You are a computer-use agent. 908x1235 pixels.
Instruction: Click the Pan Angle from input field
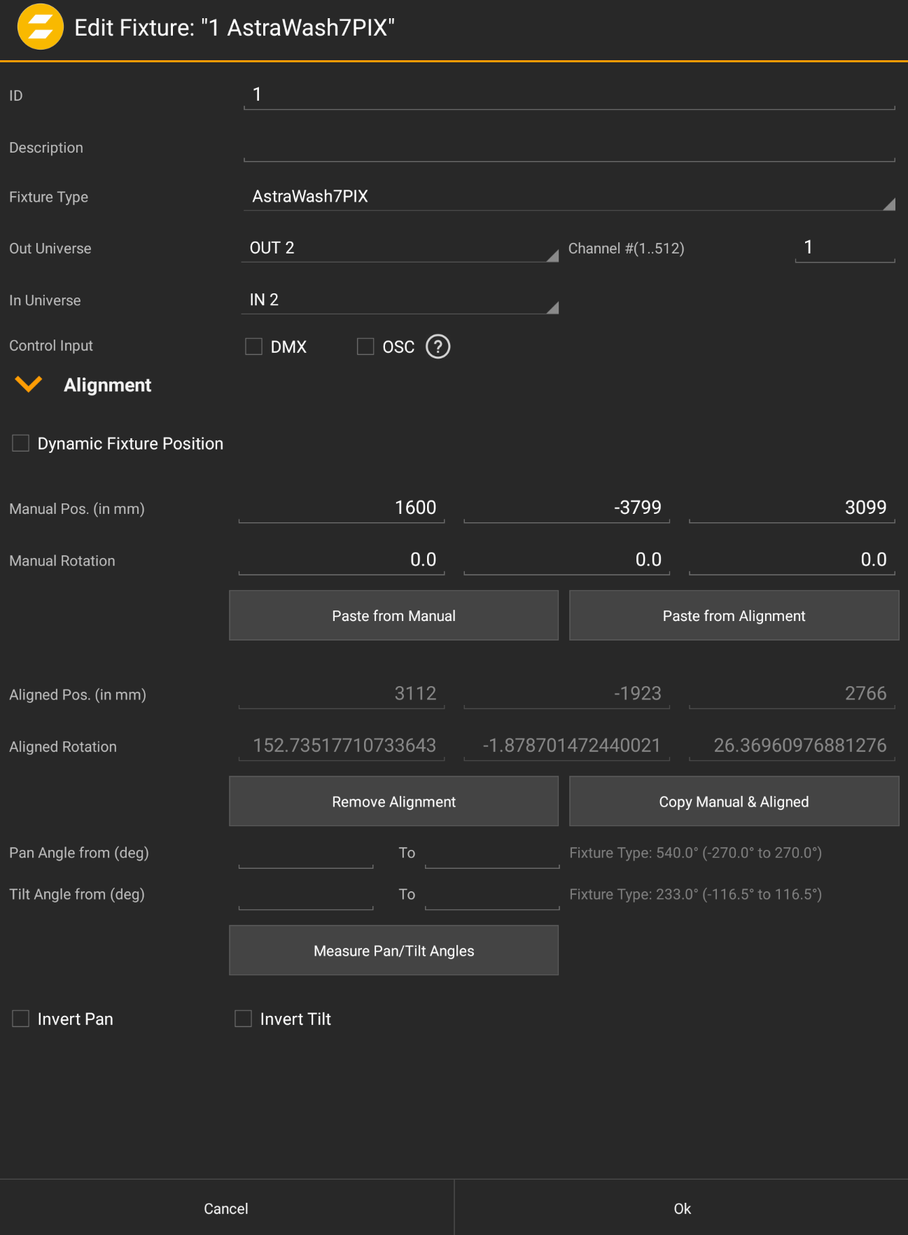pos(306,853)
